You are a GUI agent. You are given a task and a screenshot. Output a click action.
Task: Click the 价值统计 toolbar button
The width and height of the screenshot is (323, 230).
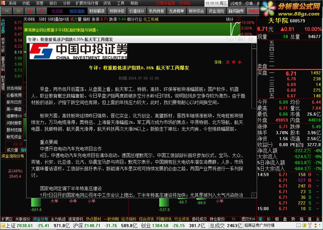(137, 11)
